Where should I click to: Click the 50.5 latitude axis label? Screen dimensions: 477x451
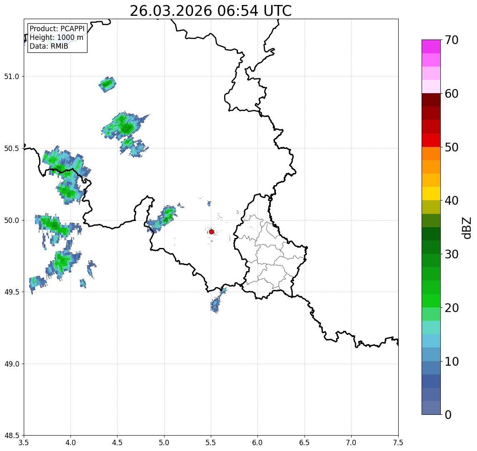tap(12, 148)
